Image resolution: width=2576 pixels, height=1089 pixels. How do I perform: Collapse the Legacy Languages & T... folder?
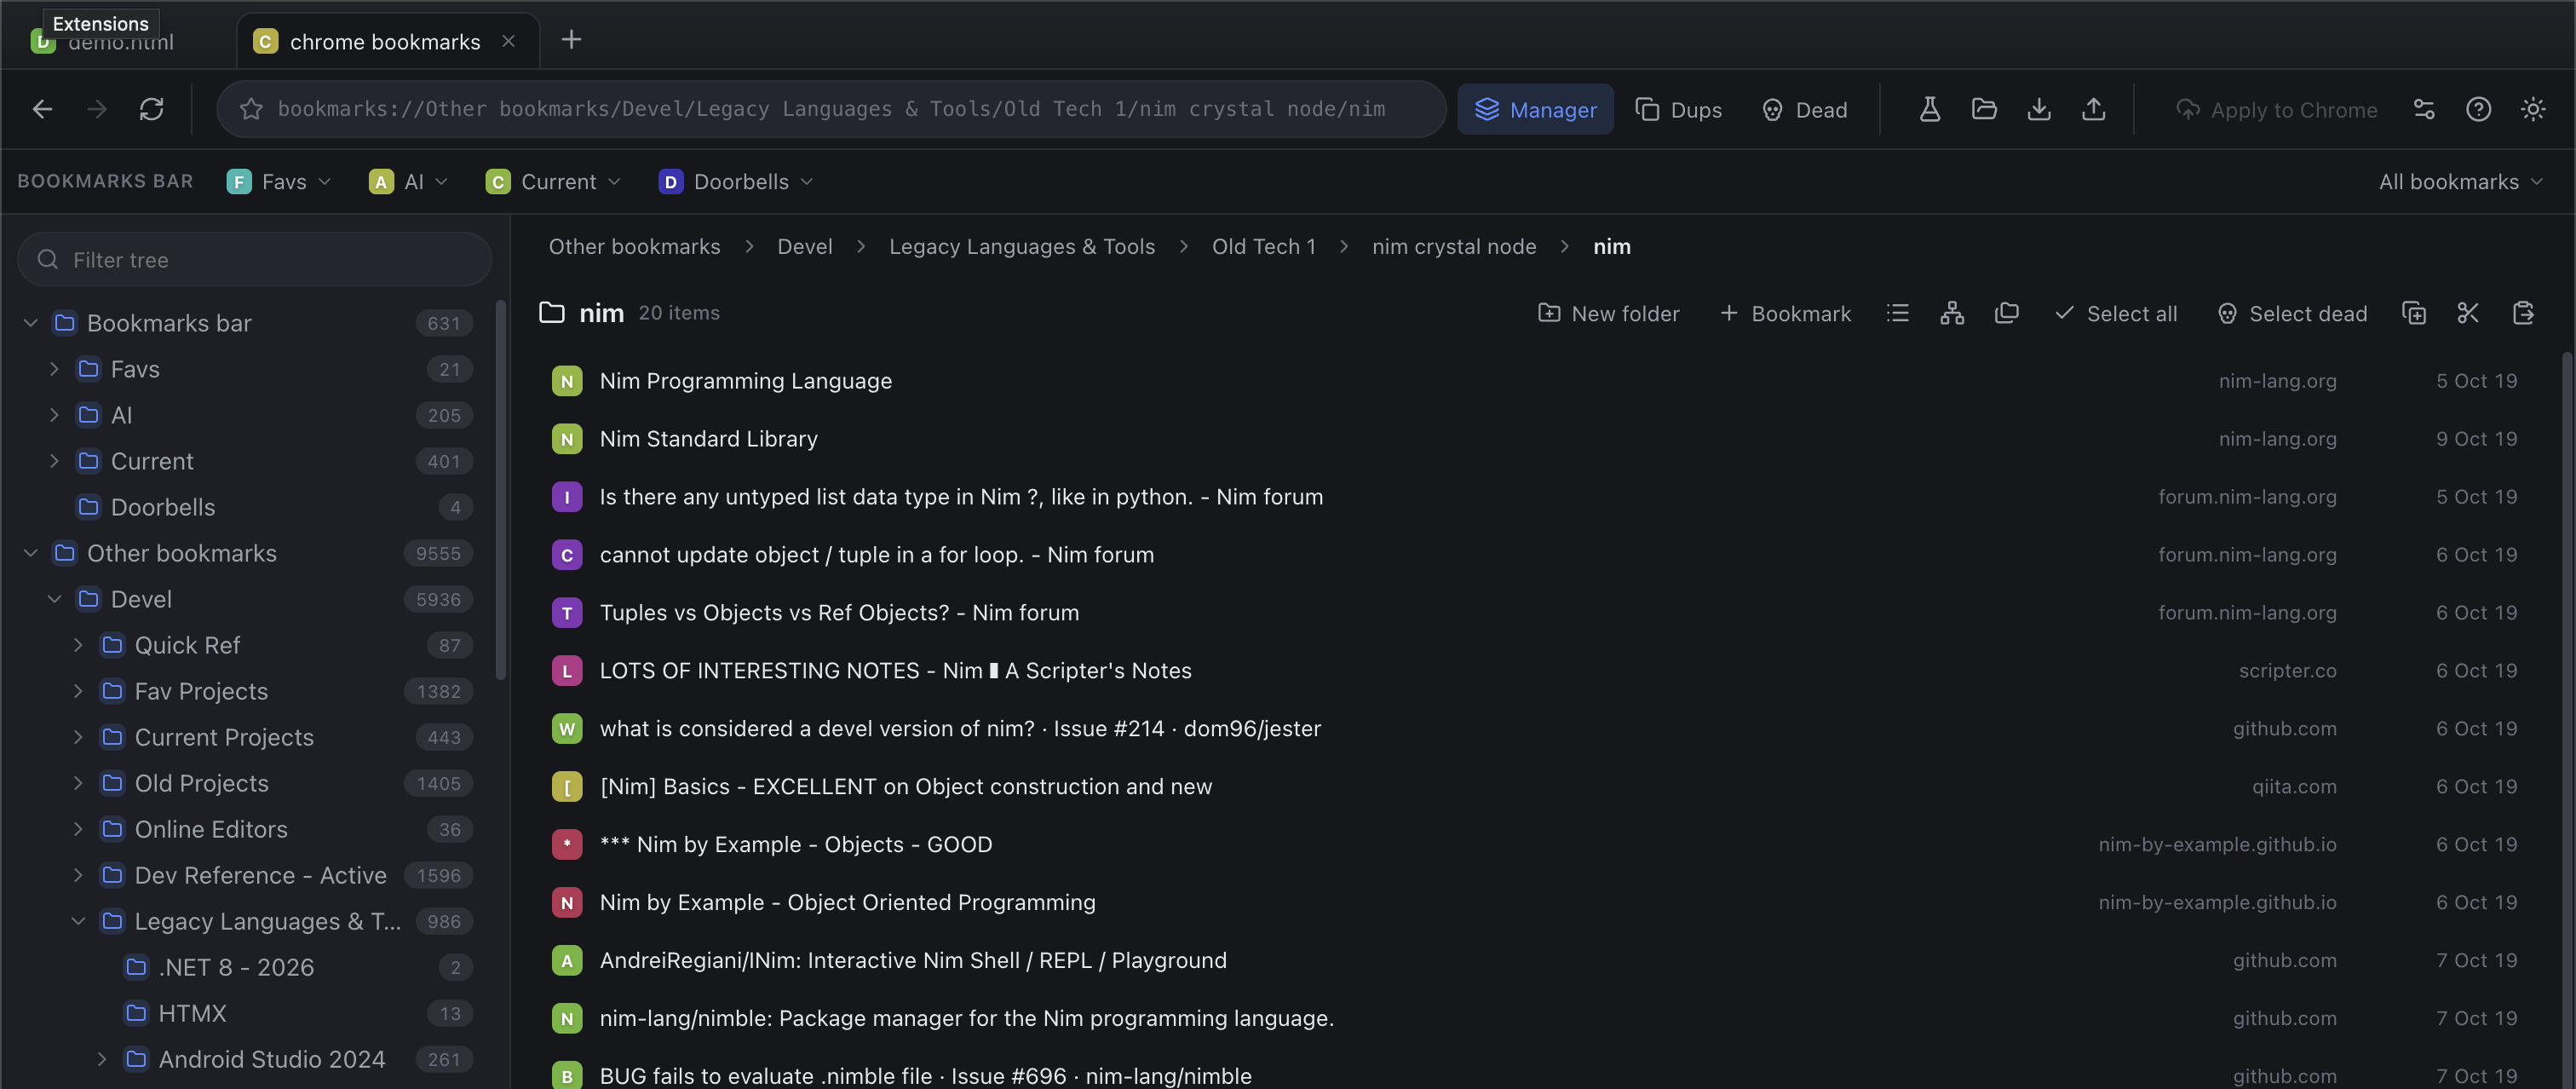(x=79, y=921)
